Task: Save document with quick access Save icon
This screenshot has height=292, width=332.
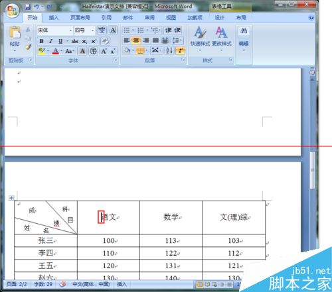Action: point(28,7)
